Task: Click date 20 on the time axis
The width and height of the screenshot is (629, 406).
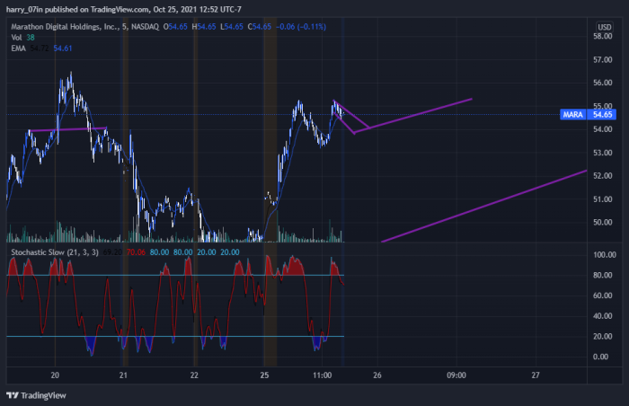Action: pos(55,375)
